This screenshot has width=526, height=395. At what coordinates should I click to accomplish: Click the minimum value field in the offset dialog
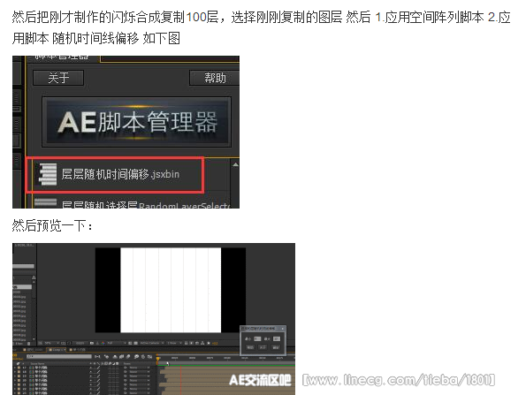pyautogui.click(x=257, y=339)
